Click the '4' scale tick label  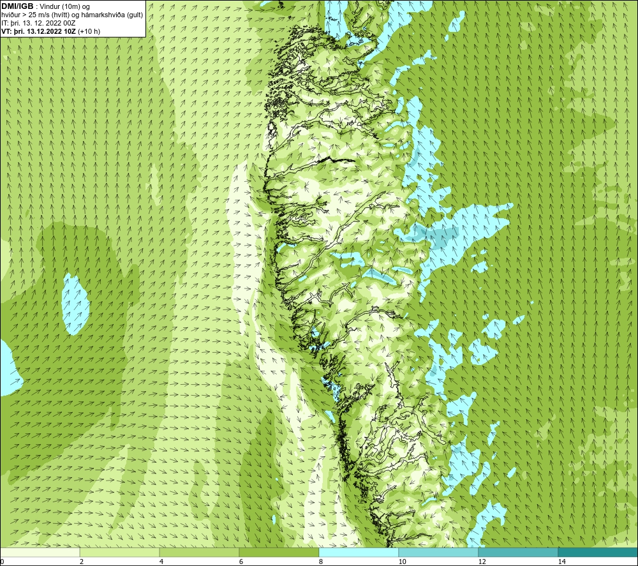[161, 562]
